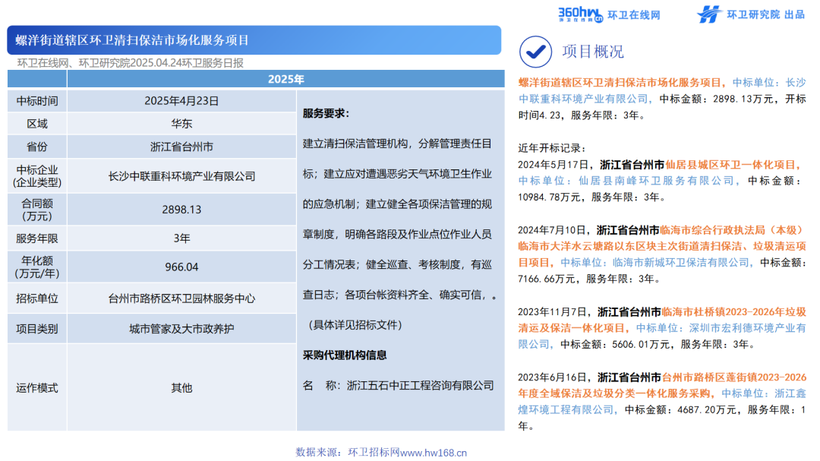The height and width of the screenshot is (461, 820).
Task: Select the 其他 operation mode cell
Action: 181,388
